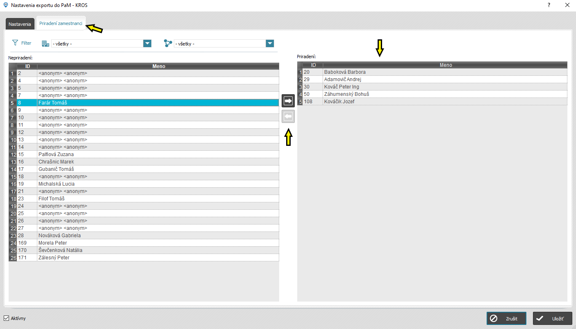Select the row Ševčenková Natália
This screenshot has height=329, width=576.
click(x=144, y=250)
